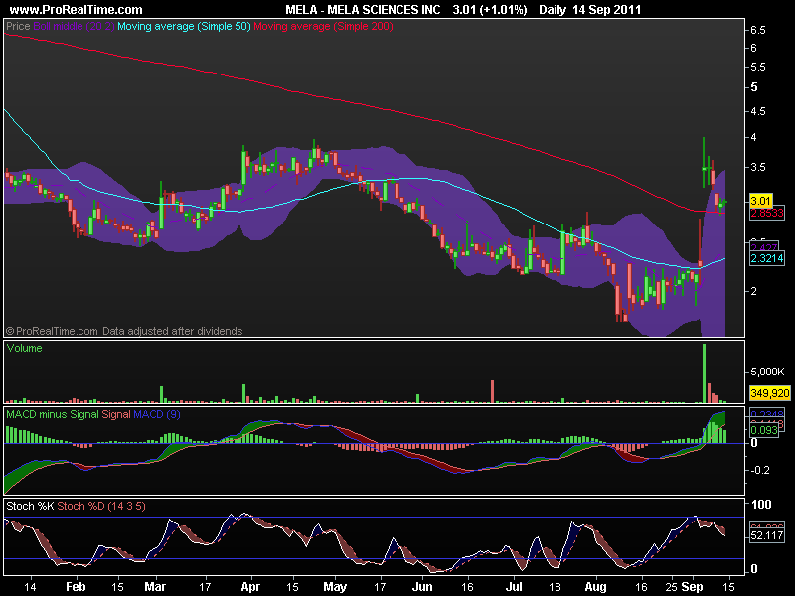Screen dimensions: 795x596
Task: Select the Boll middle (20 2) legend
Action: coord(74,26)
